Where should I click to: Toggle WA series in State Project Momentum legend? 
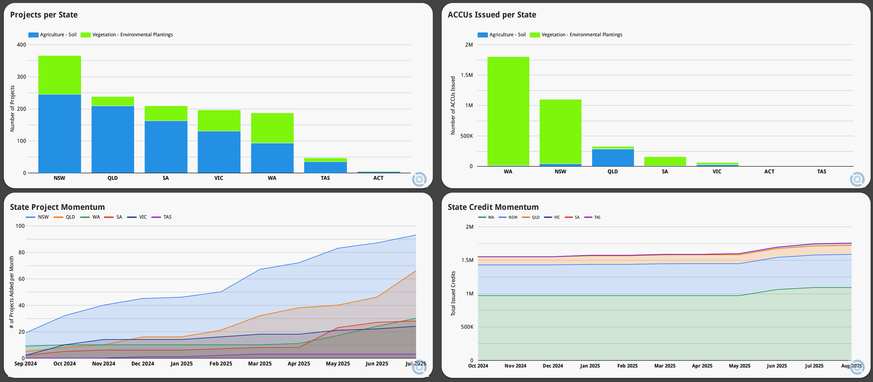click(x=90, y=217)
